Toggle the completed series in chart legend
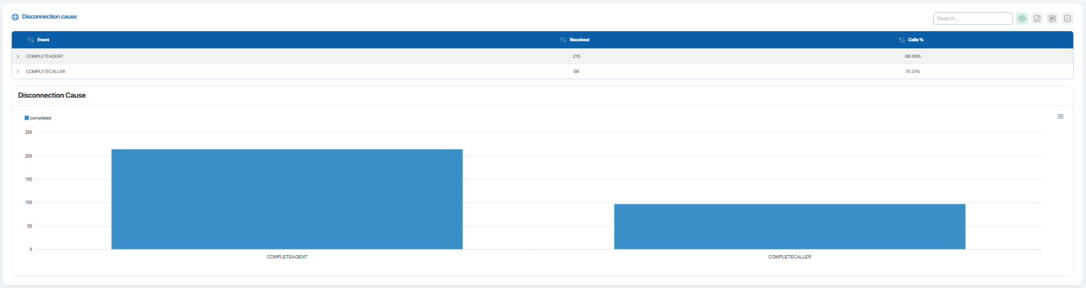Viewport: 1086px width, 288px height. [x=40, y=118]
